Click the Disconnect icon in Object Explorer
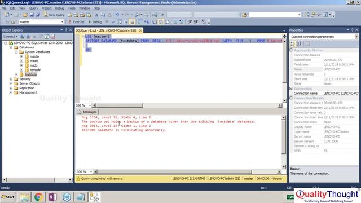Screen dimensions: 361x203 [29, 36]
